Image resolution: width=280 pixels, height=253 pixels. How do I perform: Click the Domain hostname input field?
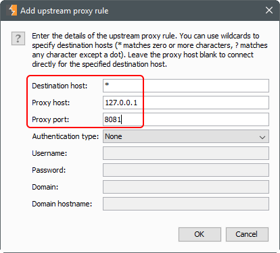(x=186, y=204)
